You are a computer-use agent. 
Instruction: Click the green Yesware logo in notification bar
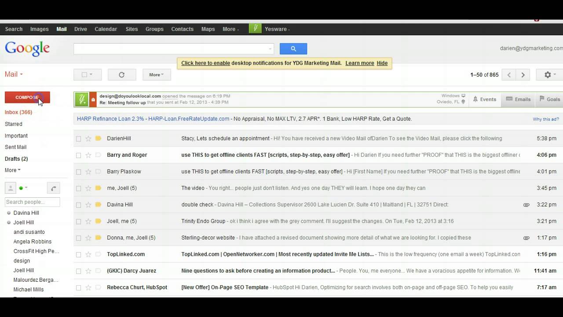(x=81, y=100)
